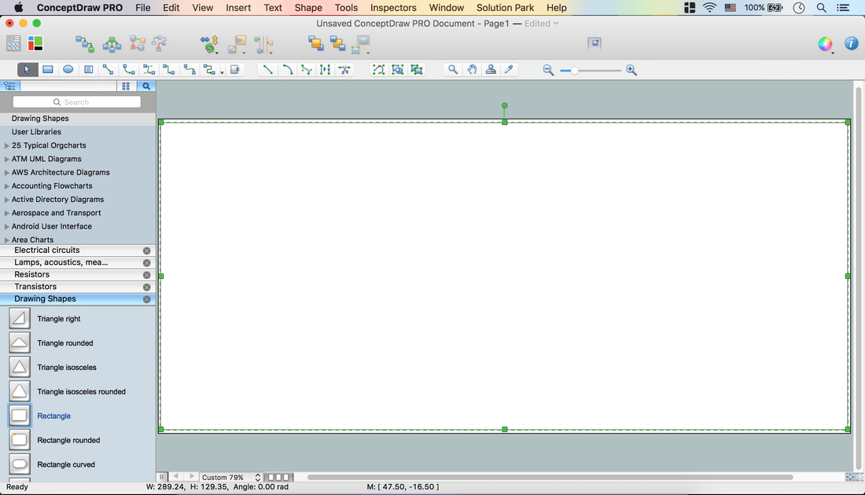This screenshot has height=495, width=865.
Task: Activate the magnifier zoom tool
Action: tap(453, 69)
